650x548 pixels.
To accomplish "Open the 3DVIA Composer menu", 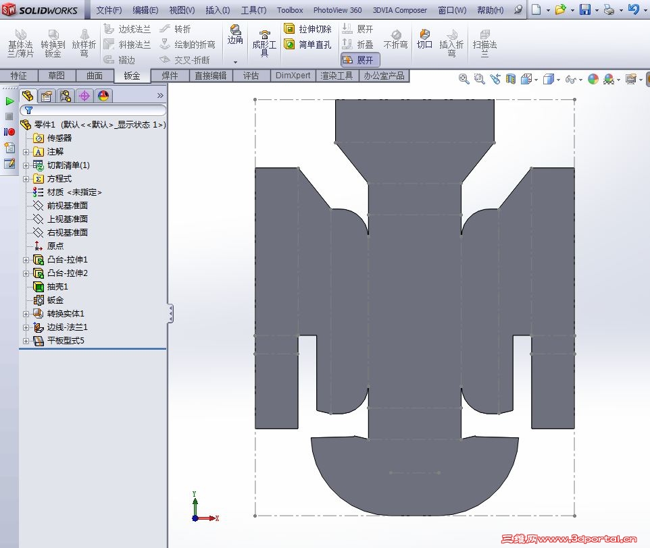I will (x=399, y=10).
